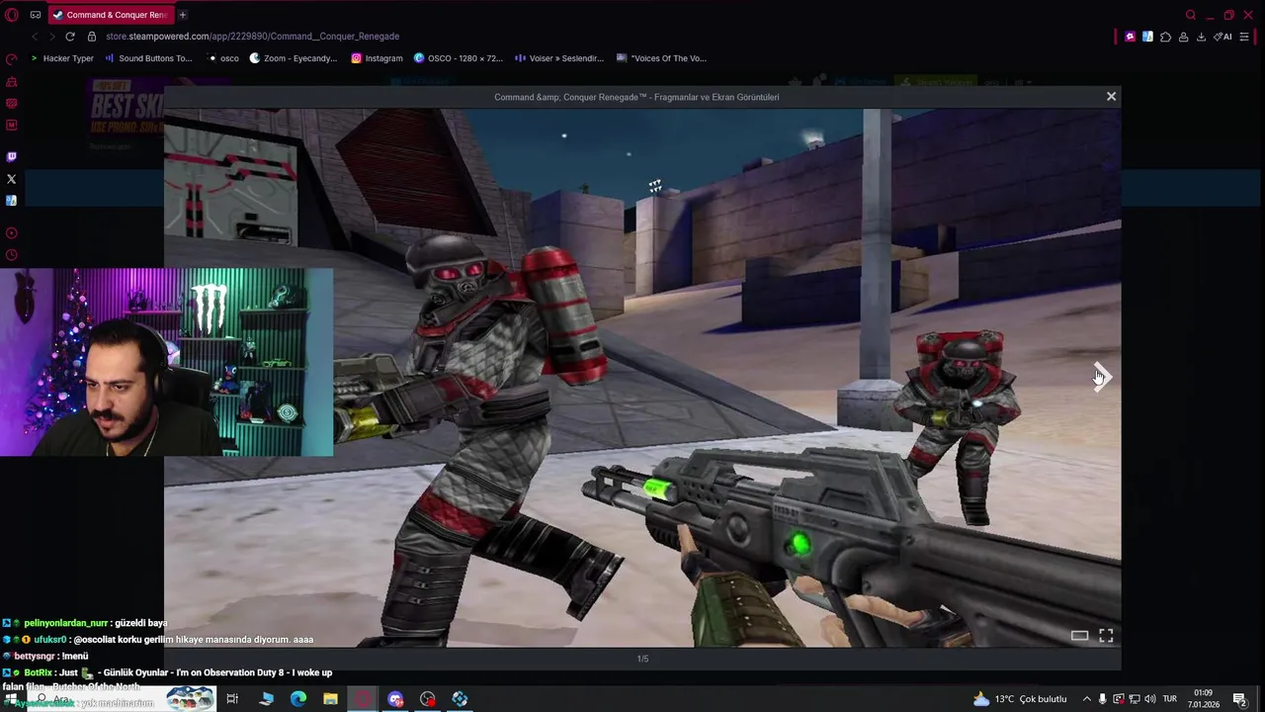Open the pink extension icon in toolbar
This screenshot has width=1265, height=712.
click(x=1130, y=37)
